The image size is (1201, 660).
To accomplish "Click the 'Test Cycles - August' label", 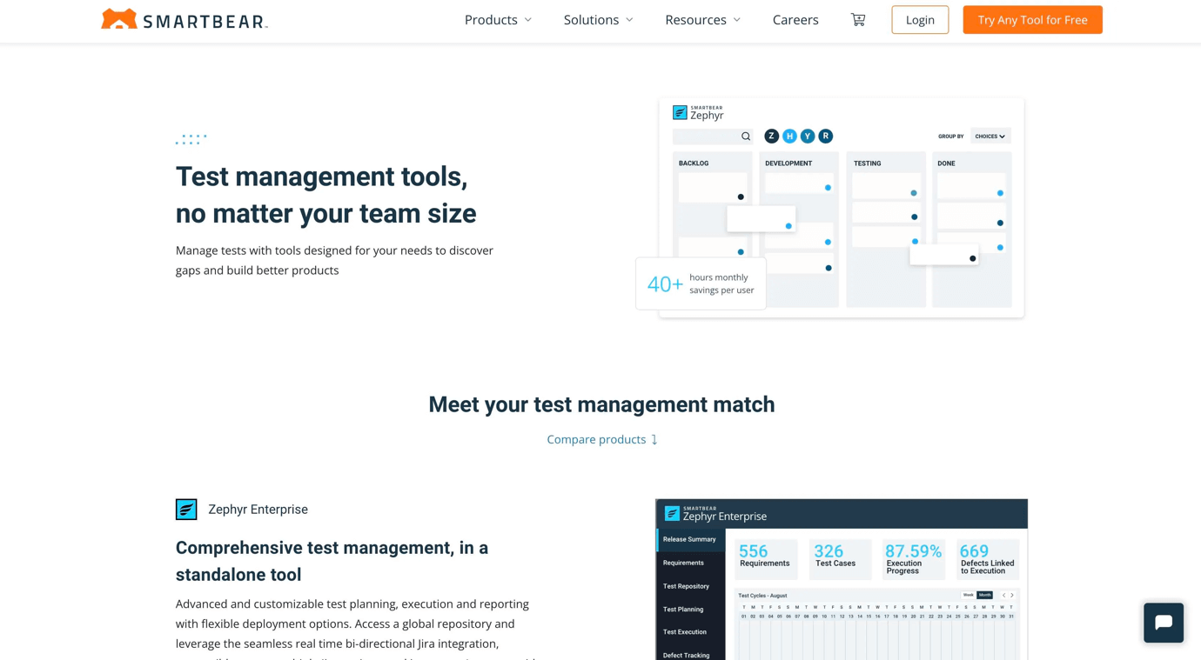I will point(762,596).
